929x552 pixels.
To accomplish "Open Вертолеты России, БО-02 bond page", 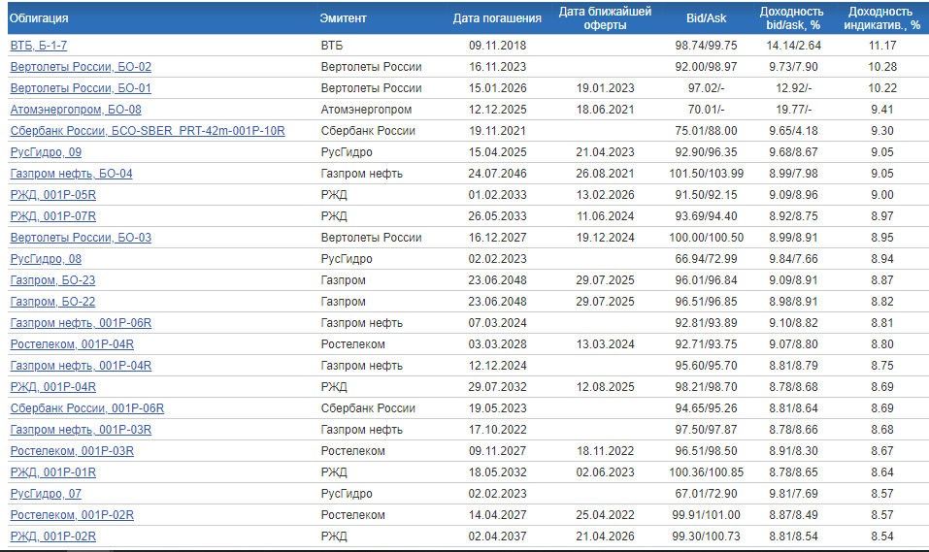I will (x=81, y=67).
